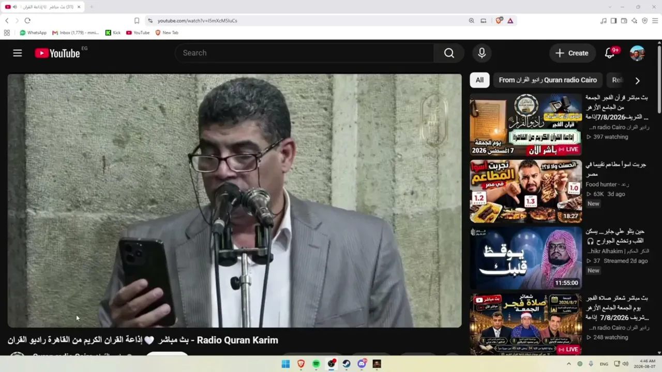
Task: Open the tab search dropdown arrow
Action: pos(610,7)
